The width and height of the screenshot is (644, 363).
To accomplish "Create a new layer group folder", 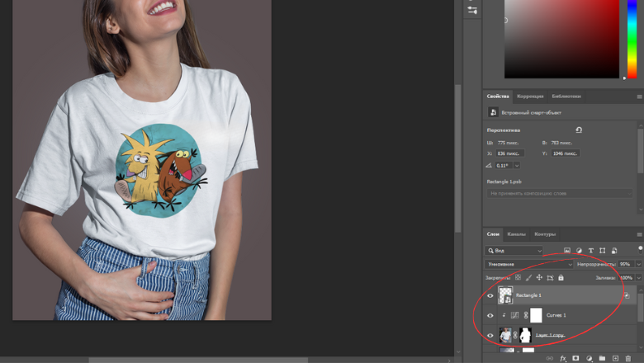I will (602, 359).
